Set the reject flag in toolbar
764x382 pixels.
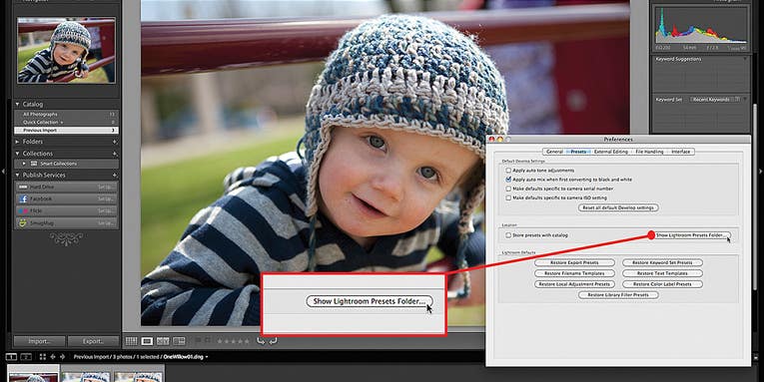[208, 341]
